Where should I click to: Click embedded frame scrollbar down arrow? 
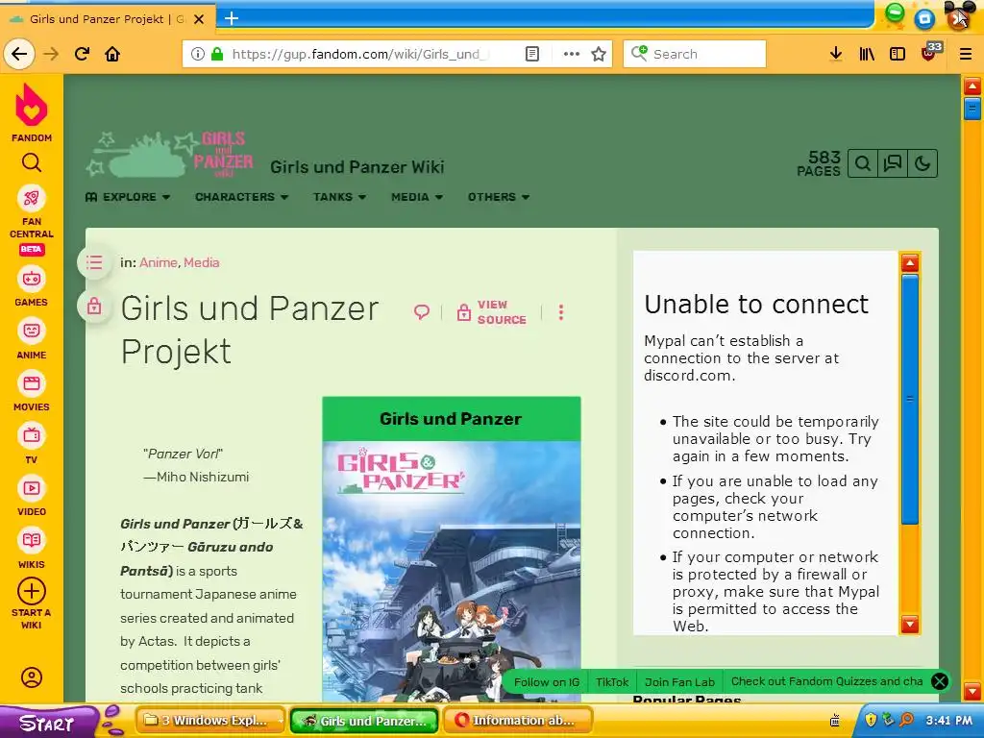pyautogui.click(x=910, y=625)
